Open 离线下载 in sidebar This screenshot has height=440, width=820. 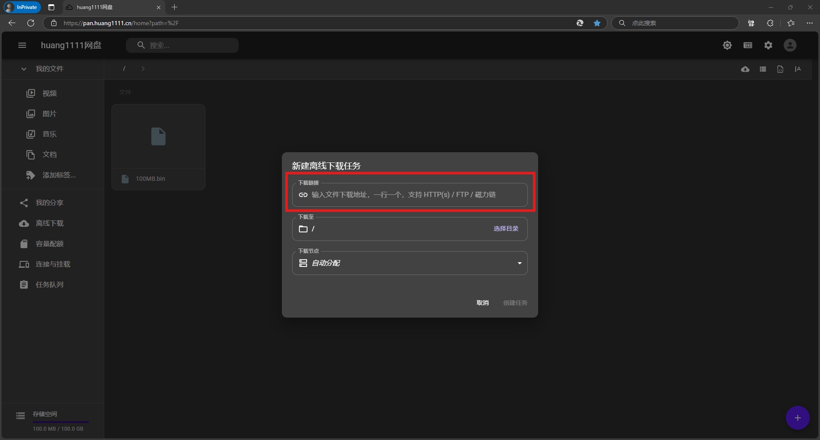[x=50, y=223]
